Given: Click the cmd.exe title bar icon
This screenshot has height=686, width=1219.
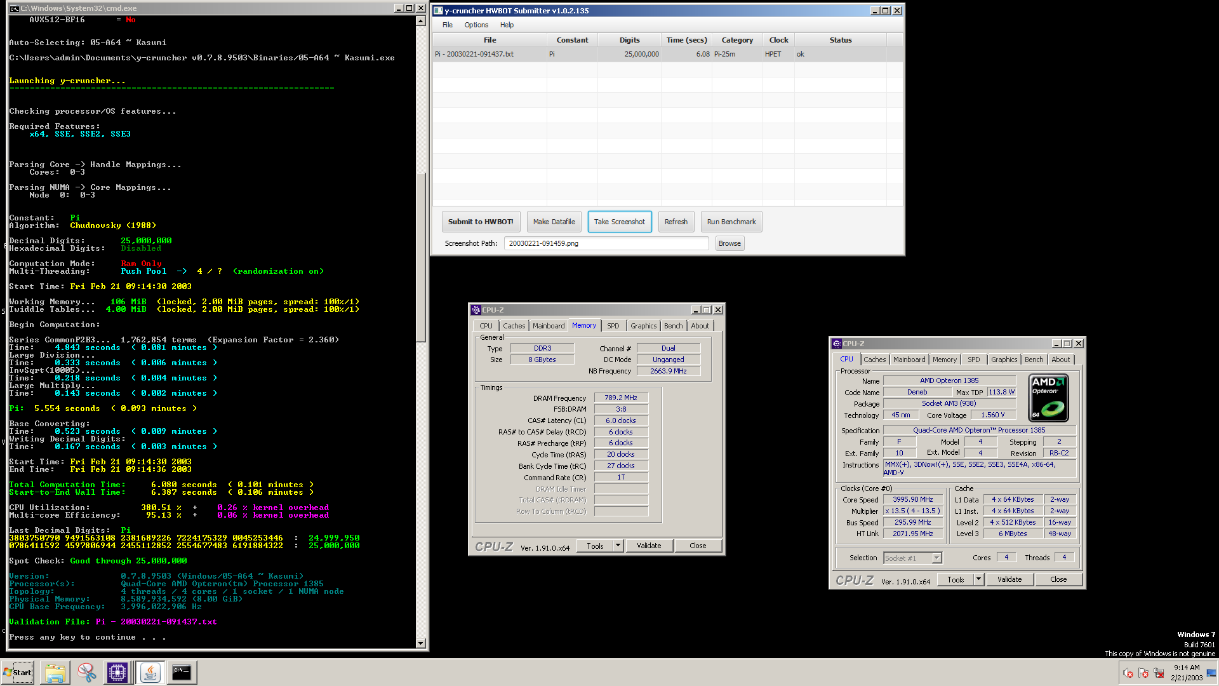Looking at the screenshot, I should 14,8.
